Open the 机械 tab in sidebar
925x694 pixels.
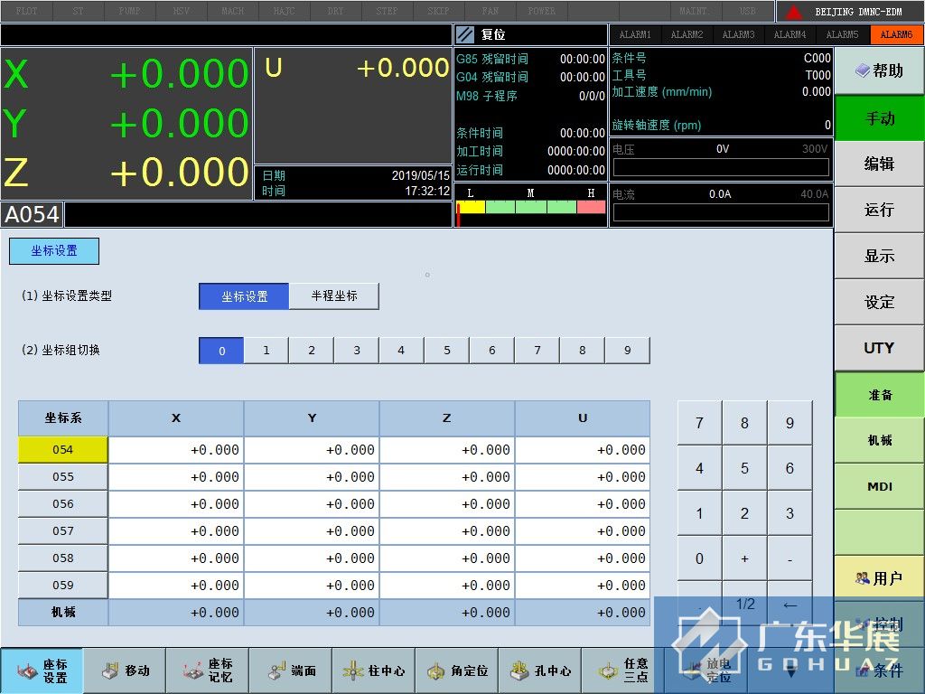point(879,440)
